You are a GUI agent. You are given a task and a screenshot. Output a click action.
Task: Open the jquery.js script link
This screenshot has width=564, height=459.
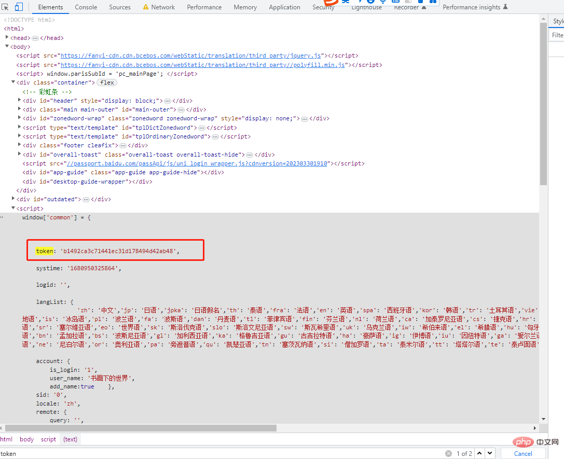[x=190, y=55]
